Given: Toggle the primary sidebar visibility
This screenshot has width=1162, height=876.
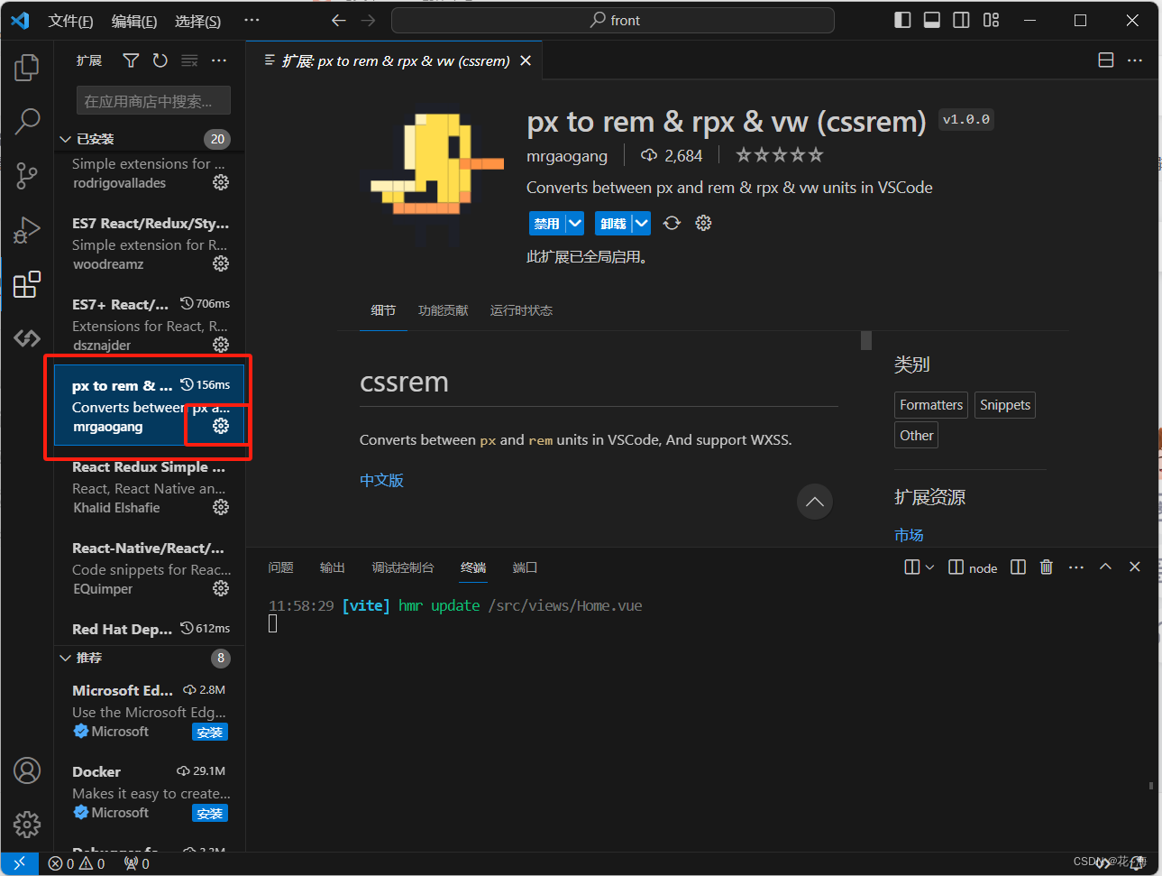Looking at the screenshot, I should pos(902,19).
